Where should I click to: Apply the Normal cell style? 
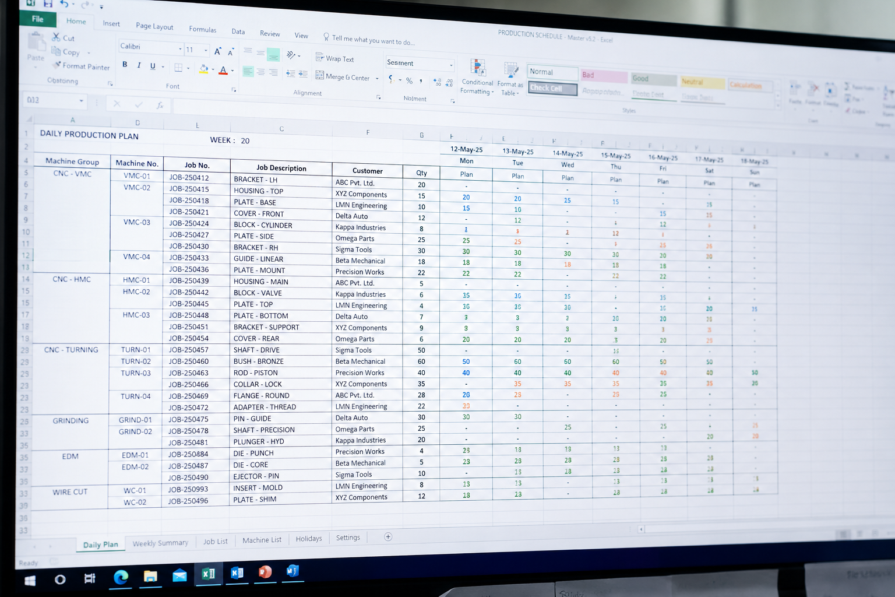[x=552, y=72]
